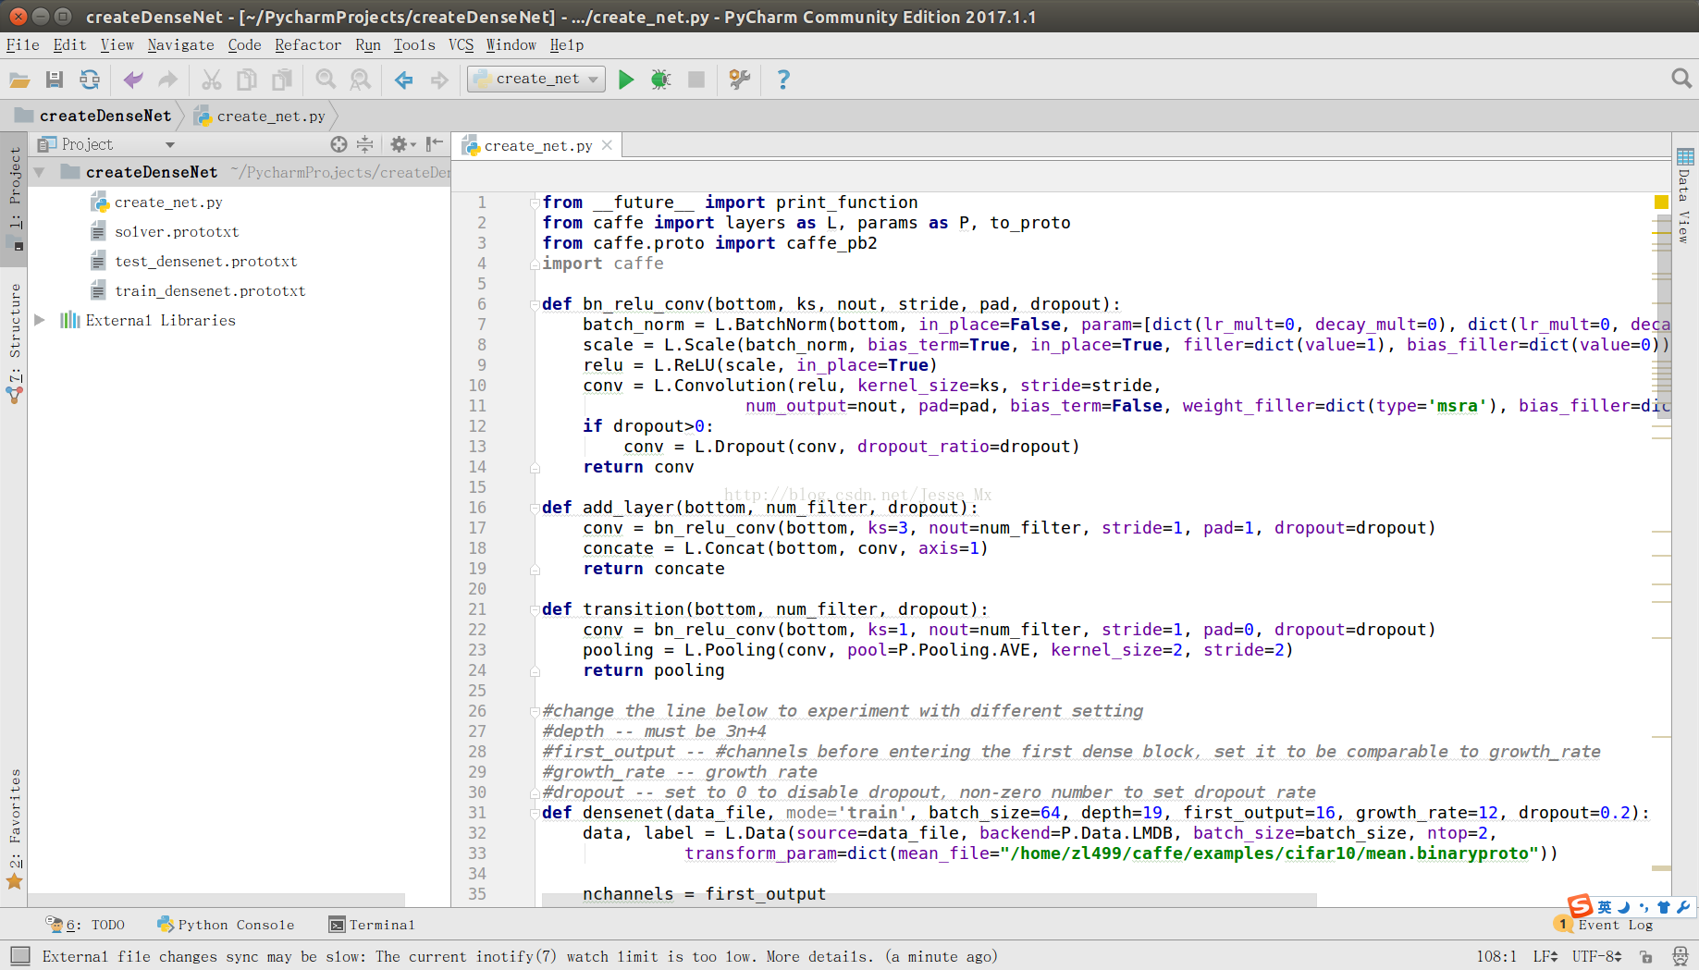Screen dimensions: 1699x970
Task: Open Project panel gear settings
Action: click(x=402, y=144)
